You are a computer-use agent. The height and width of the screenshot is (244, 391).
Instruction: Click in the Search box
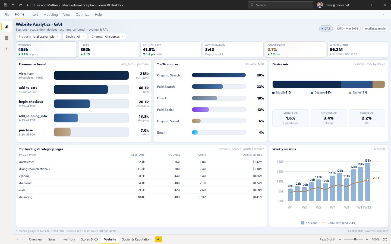[x=280, y=5]
